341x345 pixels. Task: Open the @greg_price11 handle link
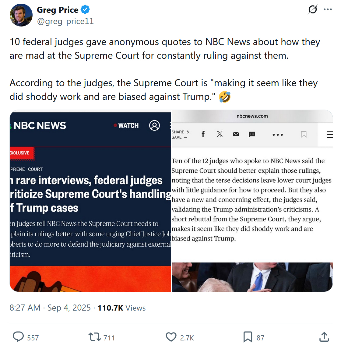(65, 21)
